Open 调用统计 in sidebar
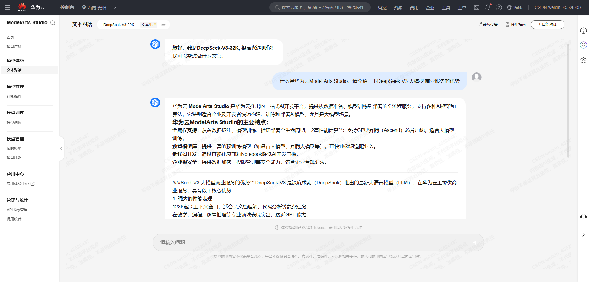The image size is (589, 282). pyautogui.click(x=14, y=219)
